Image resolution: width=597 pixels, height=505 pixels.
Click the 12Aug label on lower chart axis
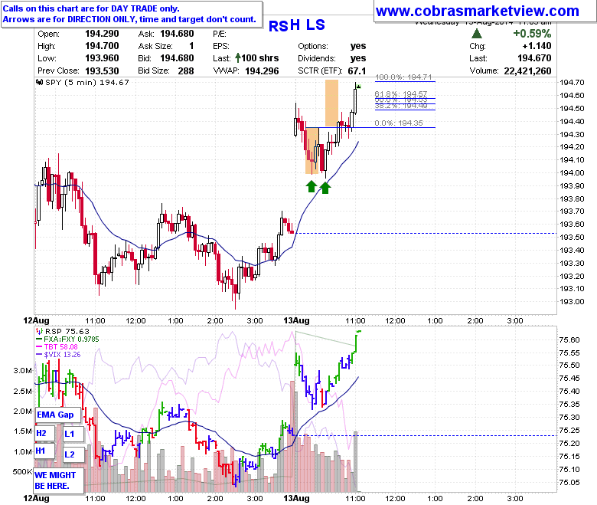(x=37, y=498)
